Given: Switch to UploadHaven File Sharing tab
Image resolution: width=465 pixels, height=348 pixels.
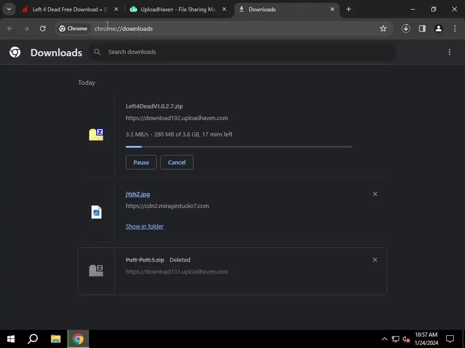Looking at the screenshot, I should [178, 10].
